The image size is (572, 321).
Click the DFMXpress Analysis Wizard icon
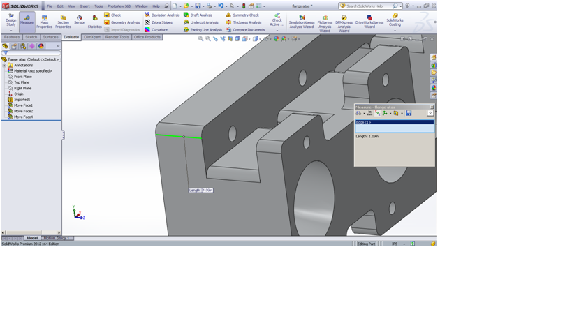(344, 21)
